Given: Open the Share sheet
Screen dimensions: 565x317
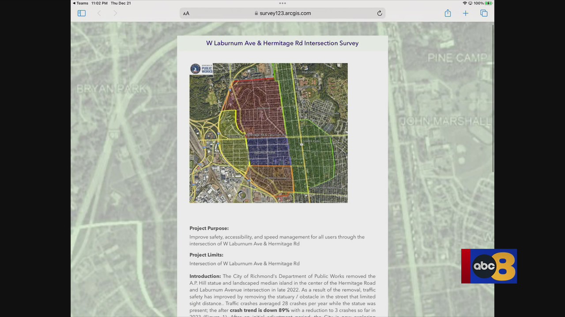Looking at the screenshot, I should coord(448,13).
